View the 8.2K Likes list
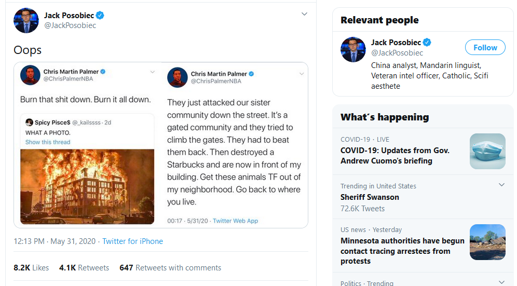The image size is (517, 286). click(x=31, y=267)
